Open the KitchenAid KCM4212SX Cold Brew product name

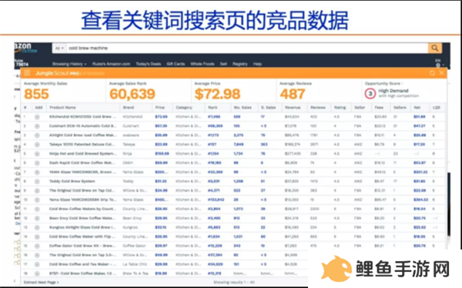click(x=82, y=117)
